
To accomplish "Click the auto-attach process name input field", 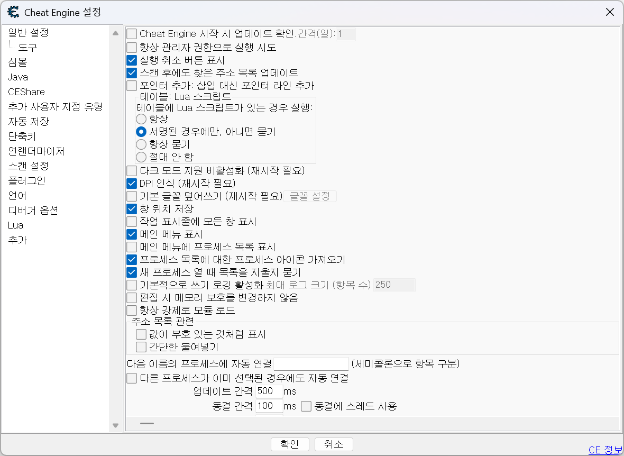I will coord(311,363).
